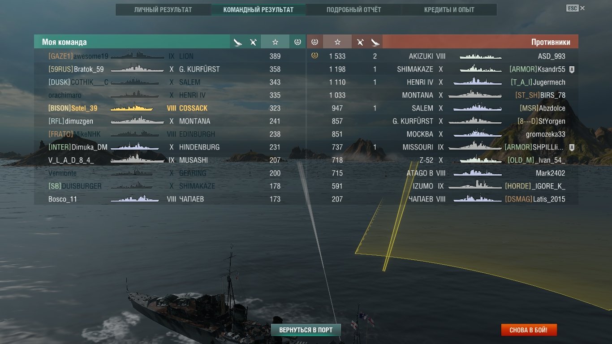Click my team's anchor achievements column icon
612x344 pixels.
[297, 42]
